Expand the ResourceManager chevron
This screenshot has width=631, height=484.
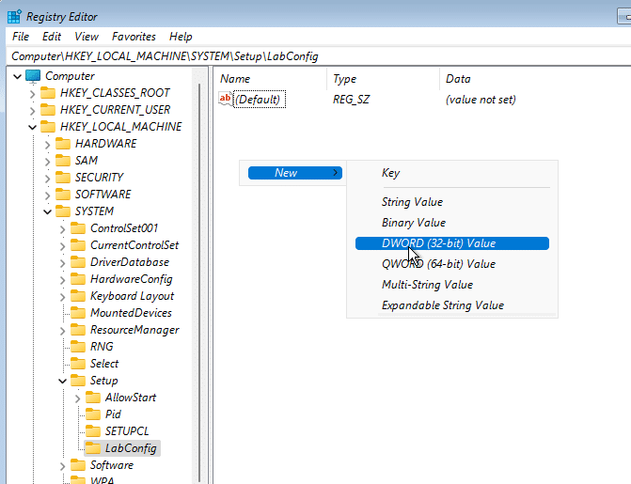tap(62, 331)
